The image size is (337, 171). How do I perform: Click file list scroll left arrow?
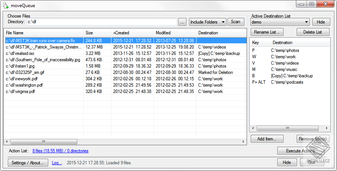7,142
